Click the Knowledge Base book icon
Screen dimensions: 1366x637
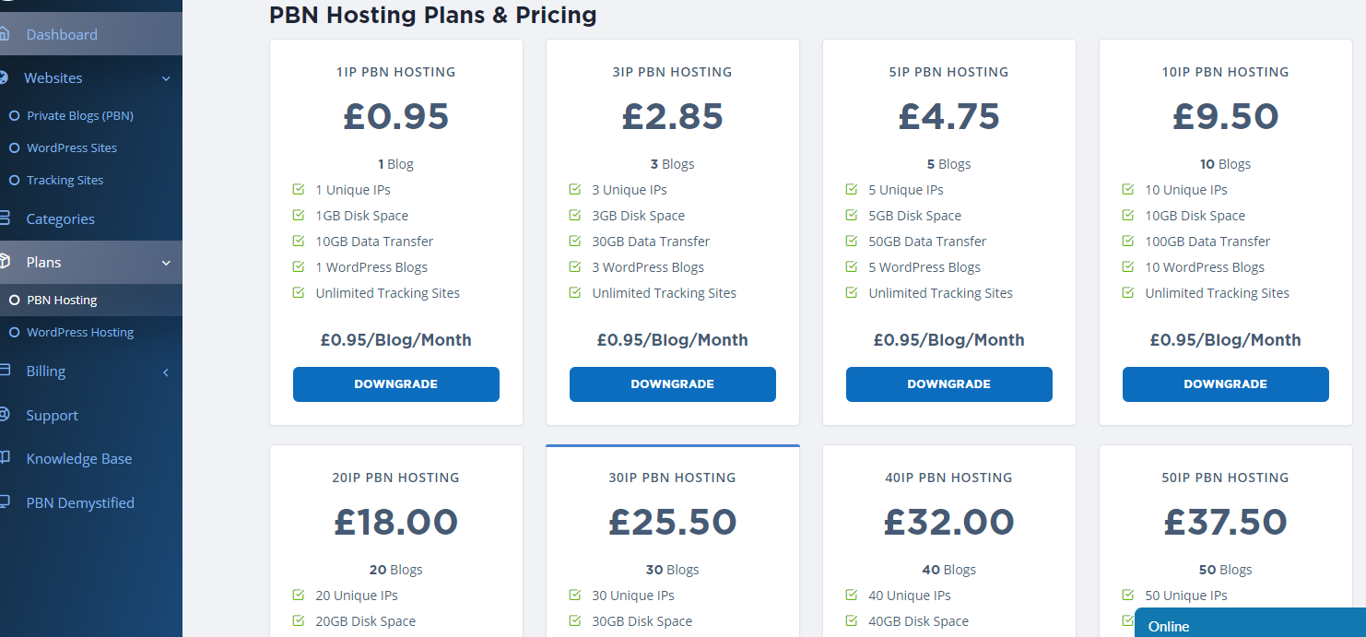coord(5,458)
